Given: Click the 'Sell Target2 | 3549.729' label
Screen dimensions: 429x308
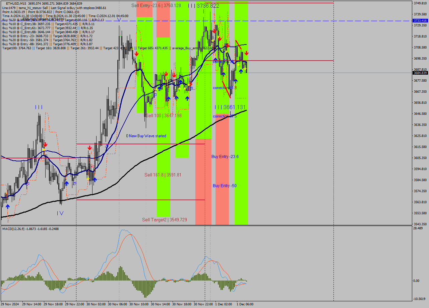Looking at the screenshot, I should point(165,220).
